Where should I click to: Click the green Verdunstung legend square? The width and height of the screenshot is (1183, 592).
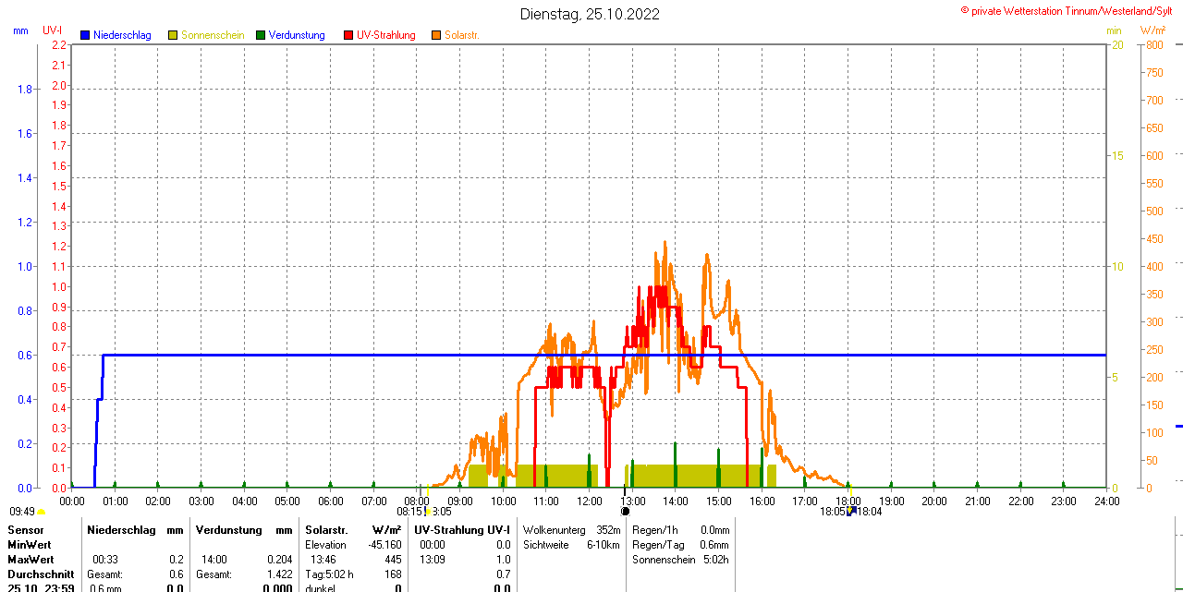pos(261,35)
